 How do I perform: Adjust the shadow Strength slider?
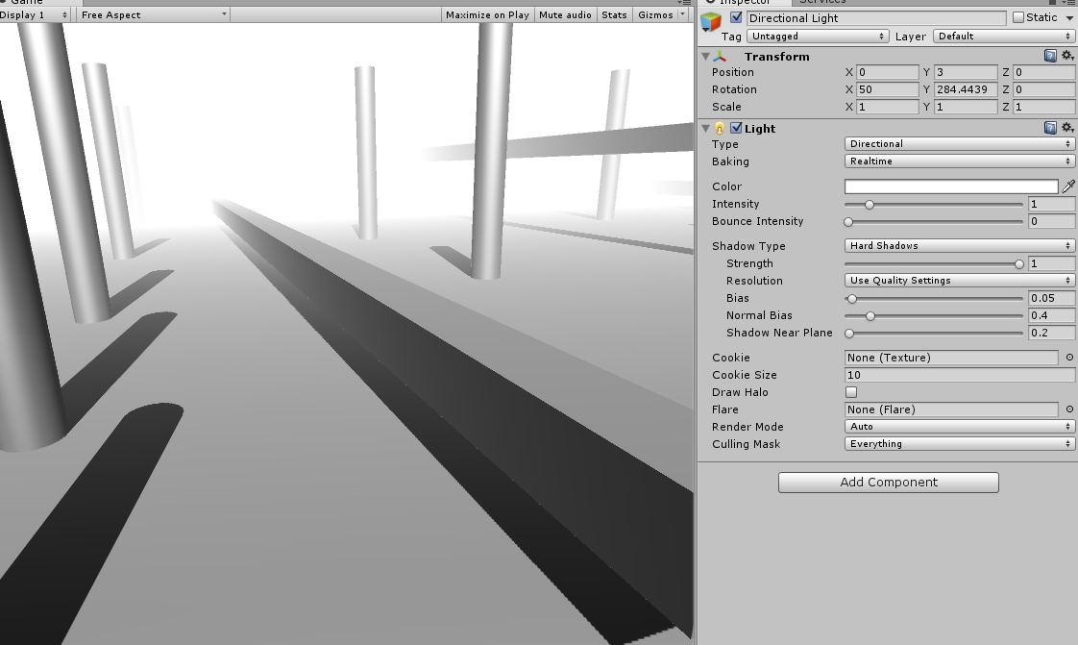click(x=934, y=264)
